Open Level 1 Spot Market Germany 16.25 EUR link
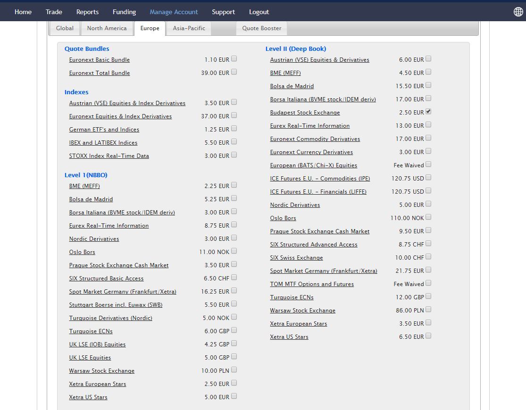Image resolution: width=526 pixels, height=410 pixels. point(123,291)
